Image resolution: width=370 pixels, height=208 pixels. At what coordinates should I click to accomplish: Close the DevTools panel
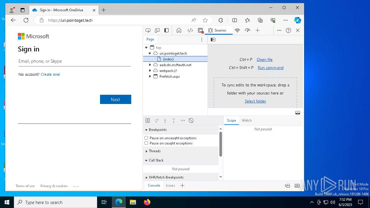(x=298, y=30)
